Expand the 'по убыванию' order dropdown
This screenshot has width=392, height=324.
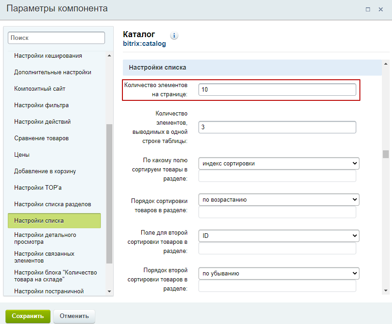(x=279, y=273)
